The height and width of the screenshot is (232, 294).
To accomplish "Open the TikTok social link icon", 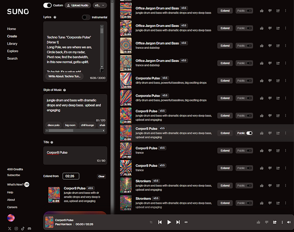I will click(x=23, y=229).
